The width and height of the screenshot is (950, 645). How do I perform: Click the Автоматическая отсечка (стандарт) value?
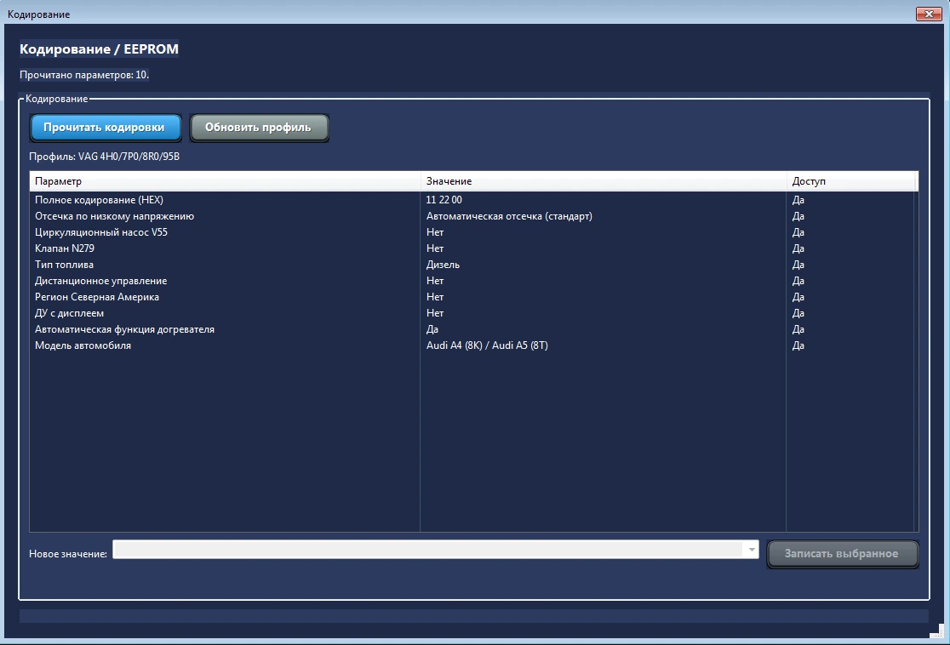[x=510, y=216]
